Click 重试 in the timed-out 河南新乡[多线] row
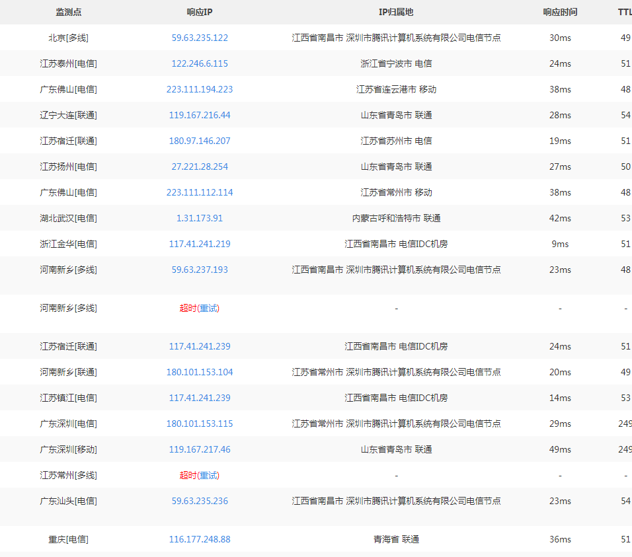This screenshot has width=632, height=557. (208, 308)
